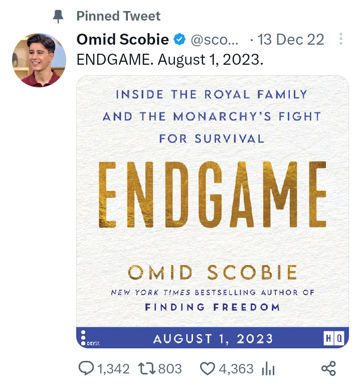Click the 4,363 likes count
Viewport: 361px width, 392px height.
[236, 369]
